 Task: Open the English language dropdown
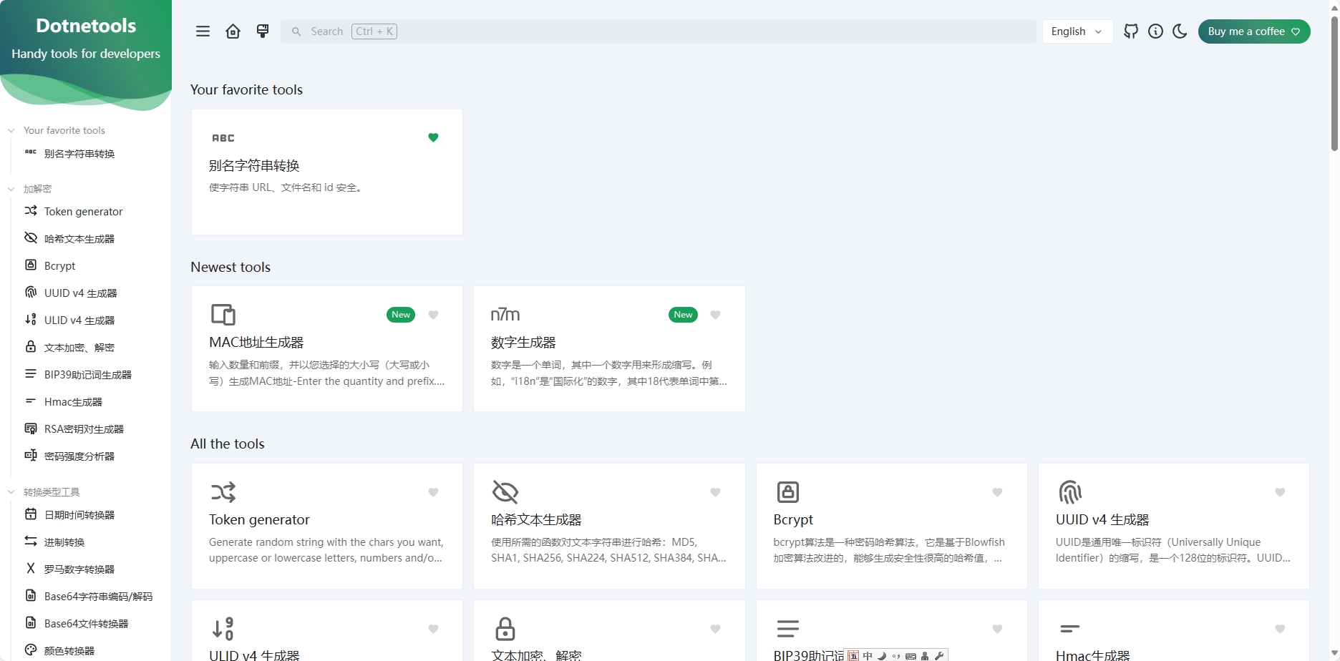coord(1077,31)
